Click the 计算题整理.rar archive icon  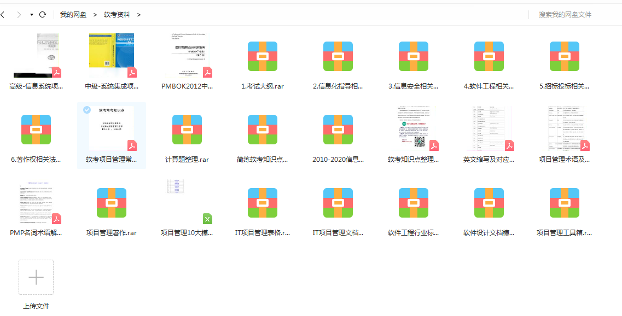coord(187,130)
